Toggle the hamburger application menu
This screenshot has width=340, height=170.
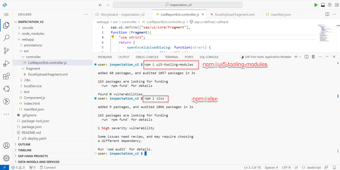coord(6,15)
